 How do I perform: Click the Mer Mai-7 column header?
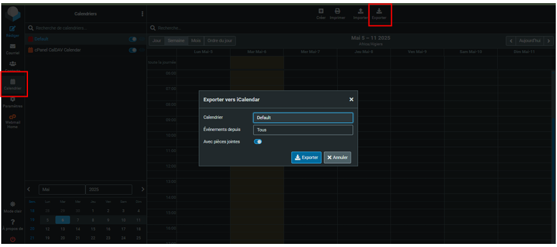(x=310, y=52)
